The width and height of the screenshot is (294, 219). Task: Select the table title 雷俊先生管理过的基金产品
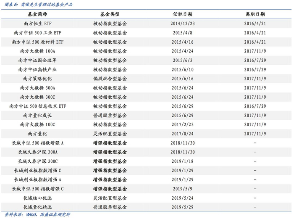47,4
